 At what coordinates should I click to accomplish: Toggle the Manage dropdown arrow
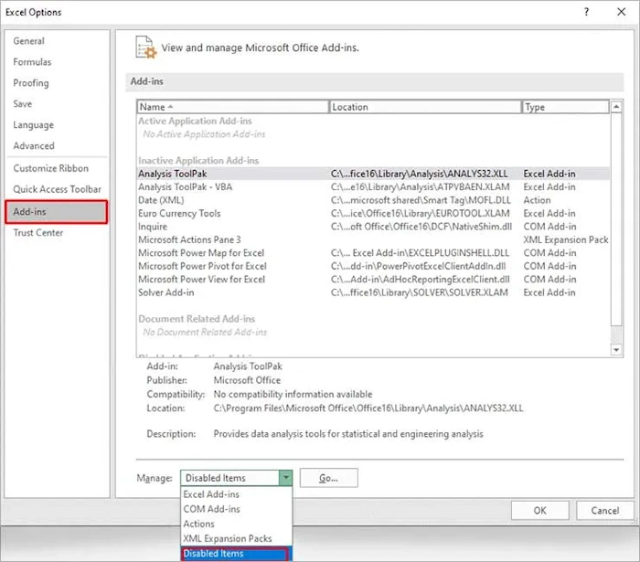(286, 478)
